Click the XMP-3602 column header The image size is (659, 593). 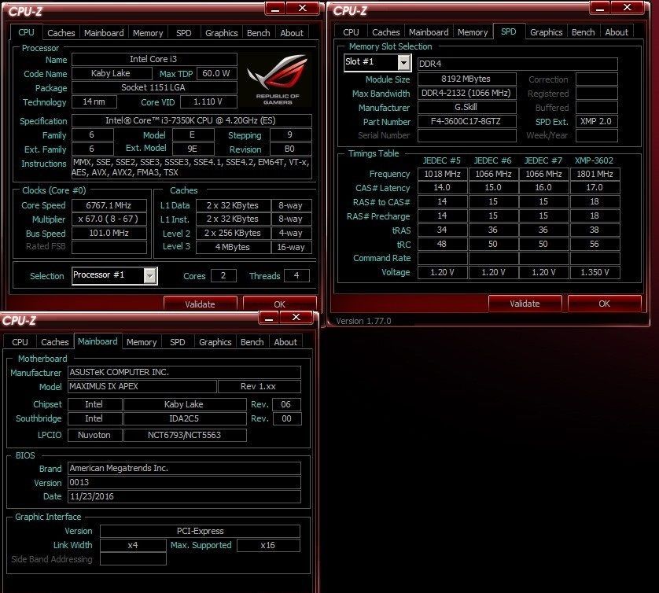(x=595, y=160)
